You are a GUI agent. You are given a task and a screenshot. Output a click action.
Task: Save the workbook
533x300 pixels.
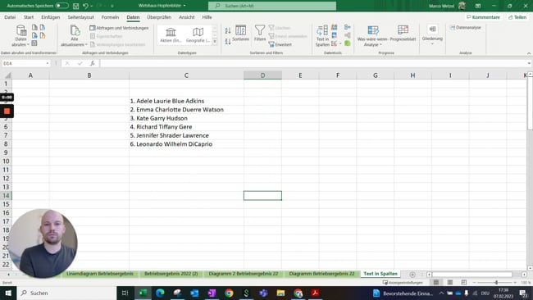(x=75, y=6)
